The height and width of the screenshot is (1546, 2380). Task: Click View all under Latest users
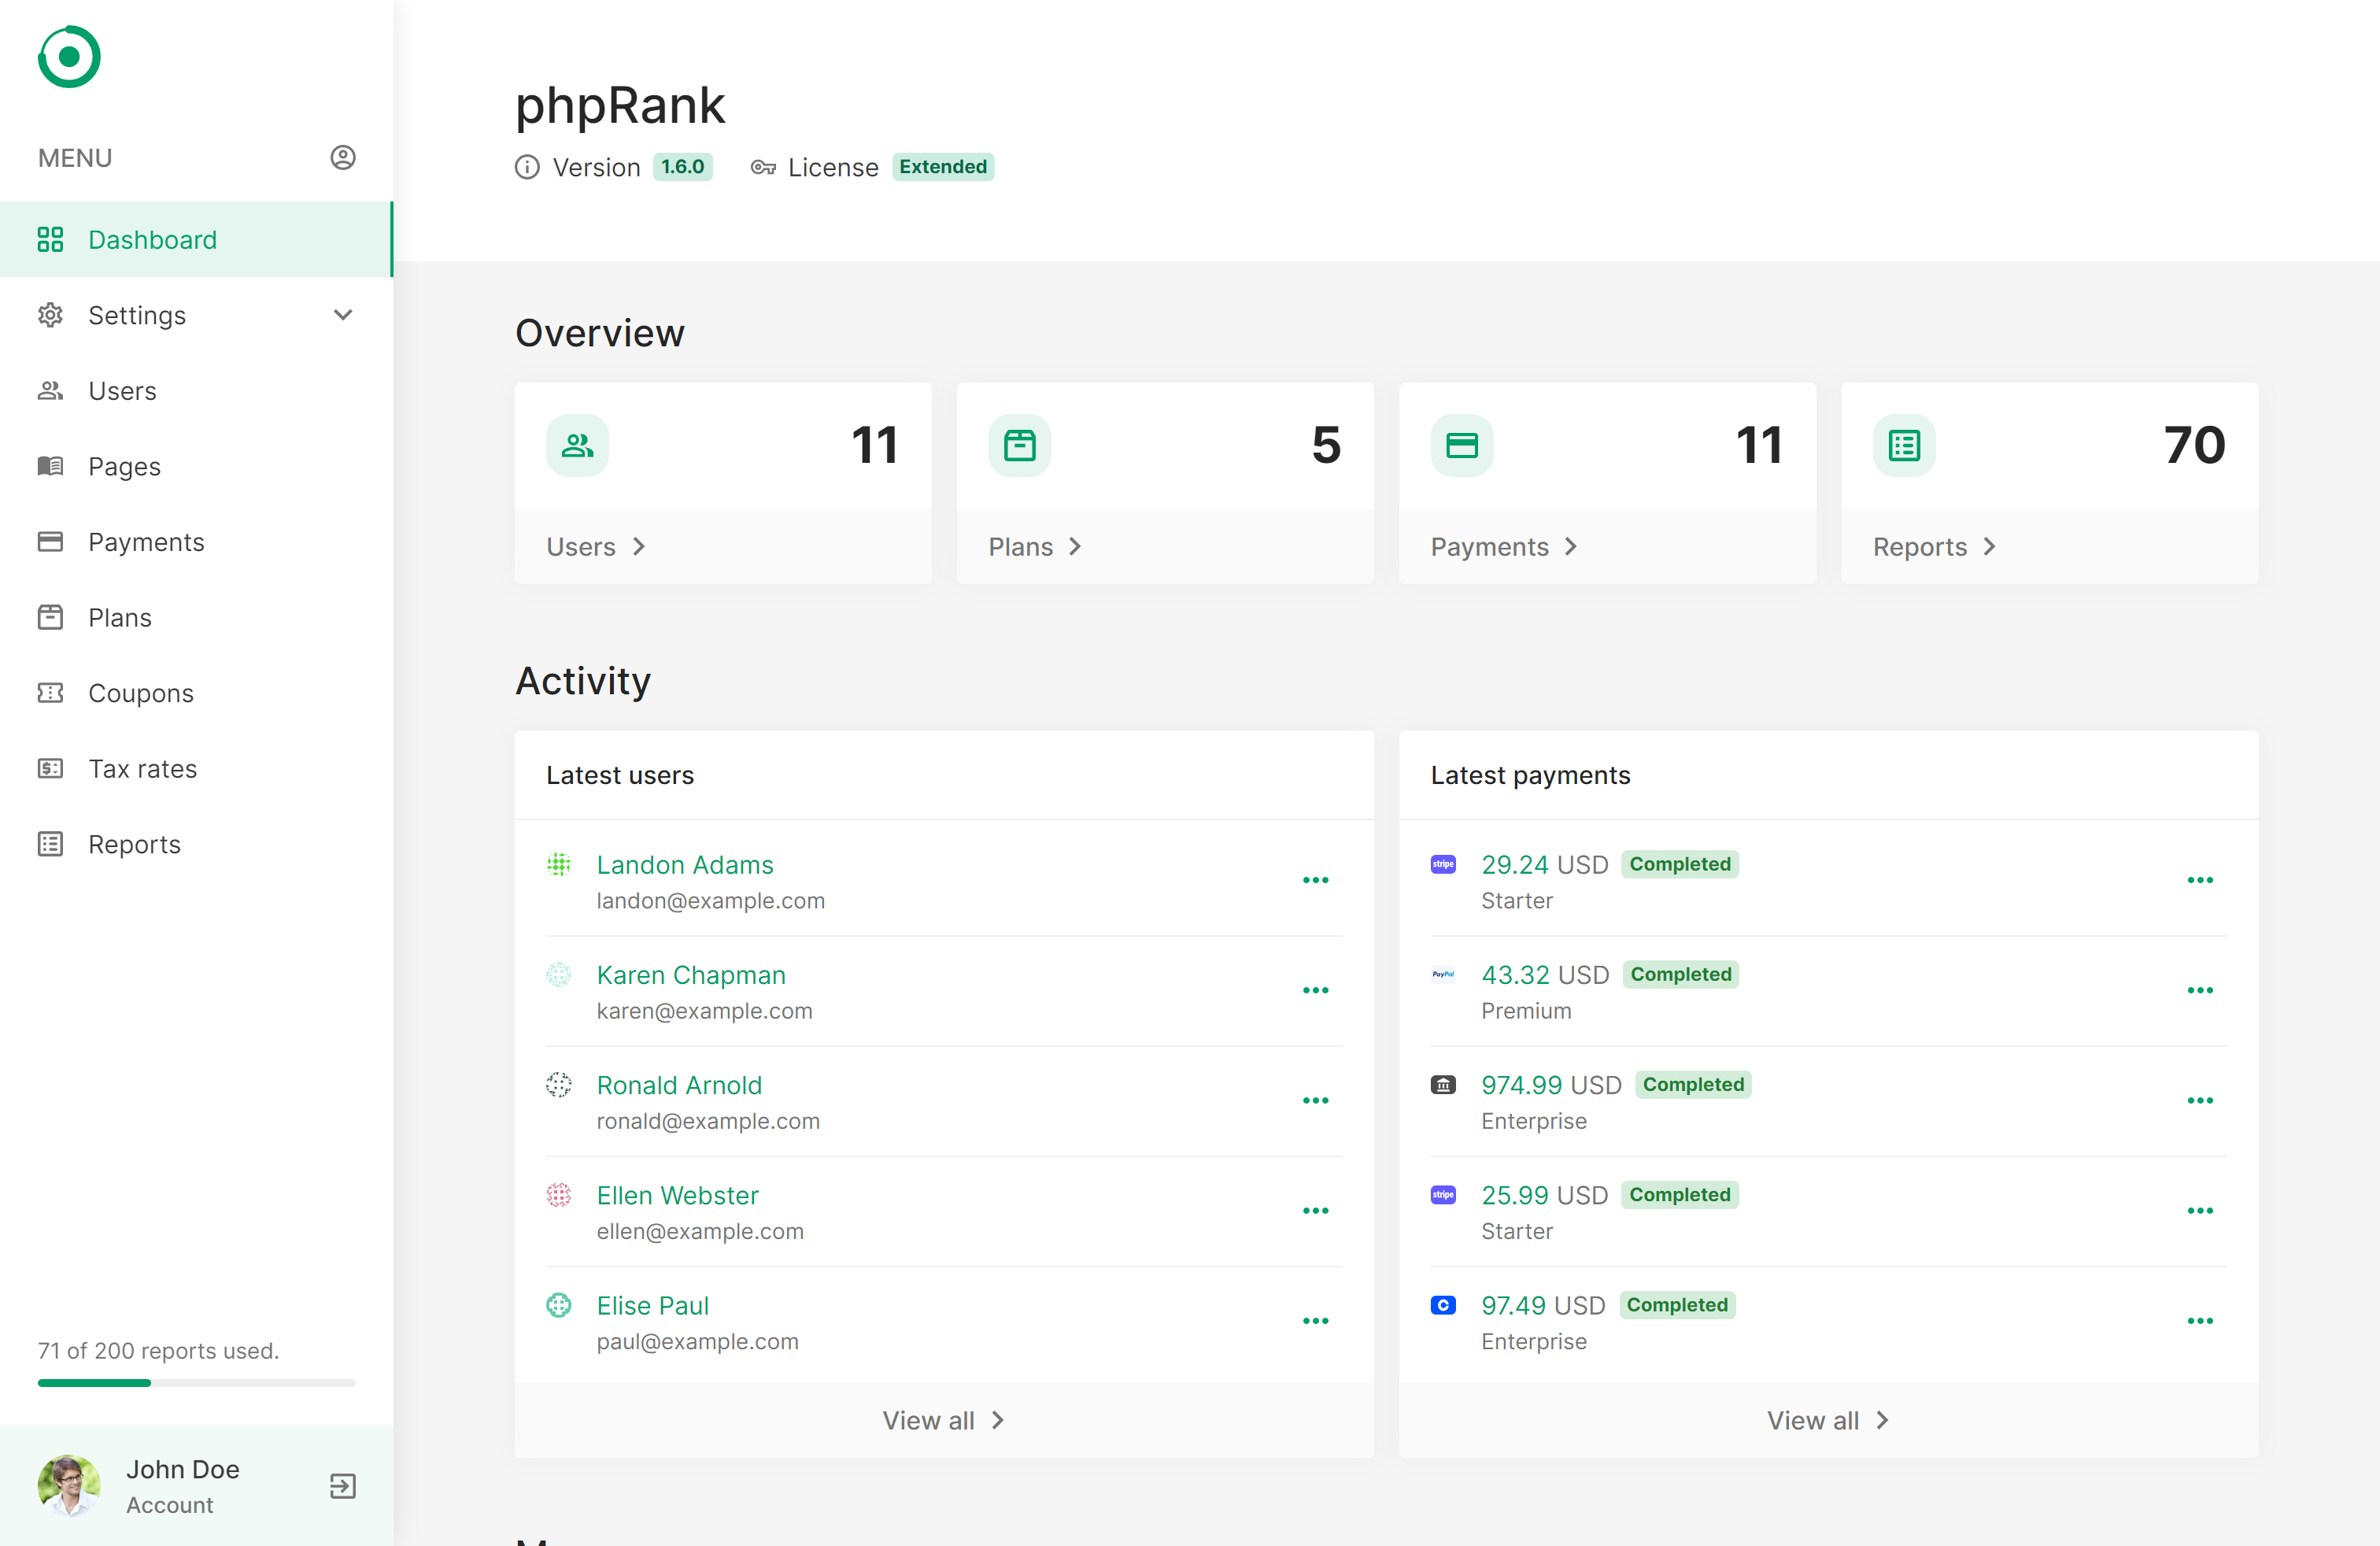point(943,1420)
